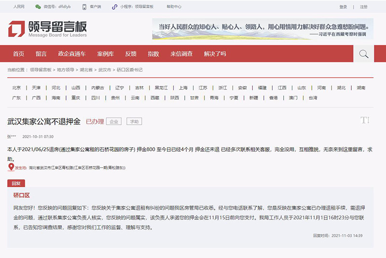
Task: Click 湖北省 in the breadcrumb
Action: [x=87, y=70]
